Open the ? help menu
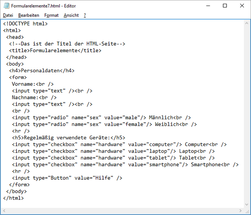The width and height of the screenshot is (251, 215). click(x=85, y=15)
